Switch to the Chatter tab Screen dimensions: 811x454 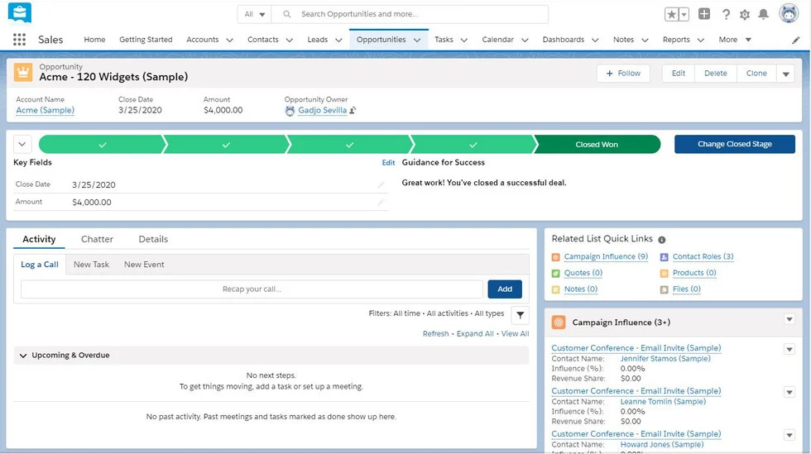coord(97,239)
